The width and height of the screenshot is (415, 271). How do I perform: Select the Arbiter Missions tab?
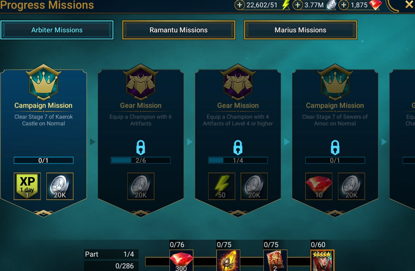tap(57, 30)
